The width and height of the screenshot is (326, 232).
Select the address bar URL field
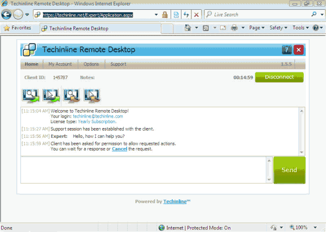[x=95, y=15]
